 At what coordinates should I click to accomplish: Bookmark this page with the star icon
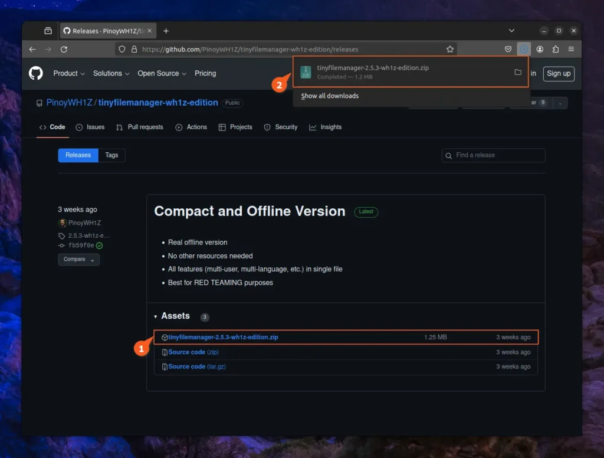click(450, 50)
